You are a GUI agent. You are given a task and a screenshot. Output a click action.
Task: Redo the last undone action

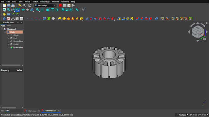tap(24, 6)
